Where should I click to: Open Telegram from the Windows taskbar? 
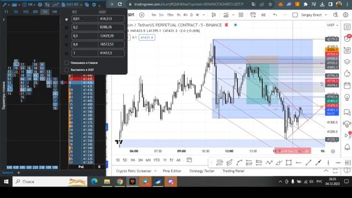coord(145,182)
